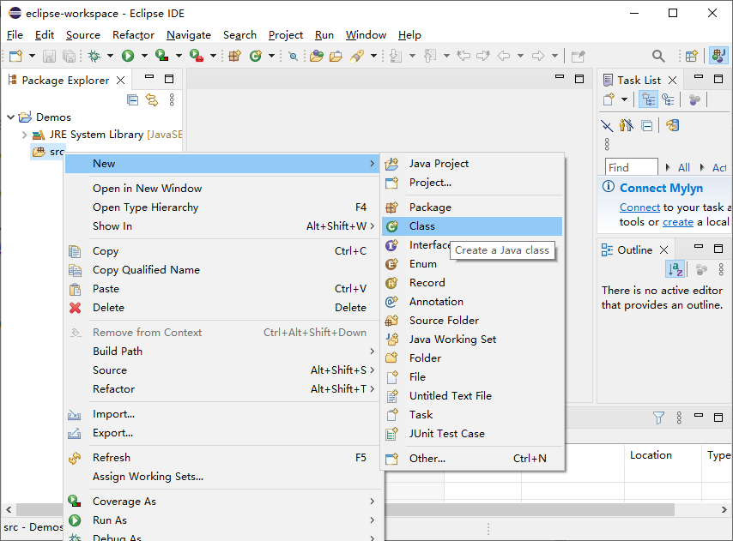Click the Find field in Task List
733x541 pixels.
(x=631, y=167)
